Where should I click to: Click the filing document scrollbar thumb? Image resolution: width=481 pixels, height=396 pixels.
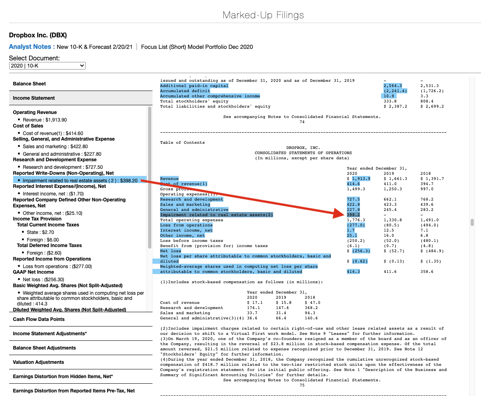pos(472,222)
